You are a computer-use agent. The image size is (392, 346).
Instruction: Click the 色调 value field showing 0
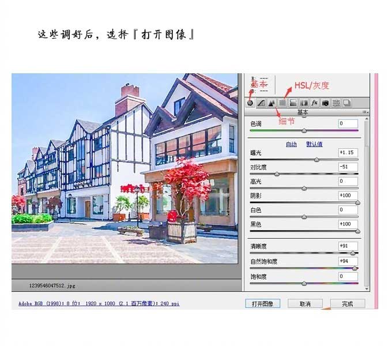pos(348,123)
